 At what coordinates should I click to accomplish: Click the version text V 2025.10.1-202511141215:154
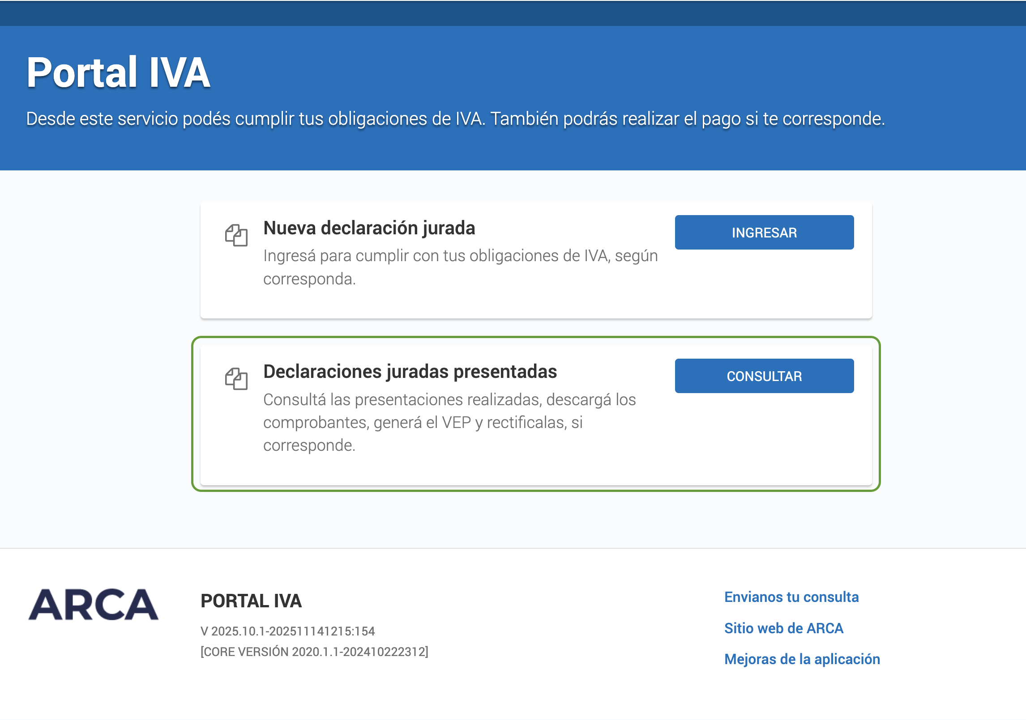(288, 631)
